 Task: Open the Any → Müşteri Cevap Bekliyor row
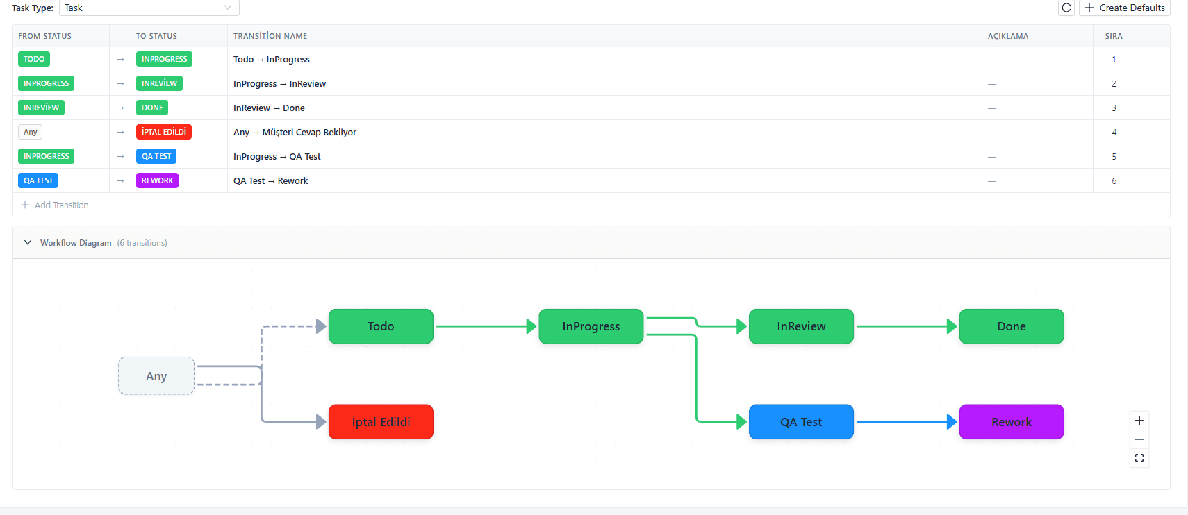(591, 132)
